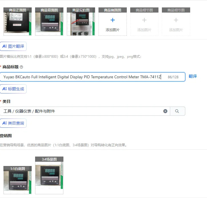Add image in the 商品侧面图 slot
The width and height of the screenshot is (207, 198).
pyautogui.click(x=112, y=21)
